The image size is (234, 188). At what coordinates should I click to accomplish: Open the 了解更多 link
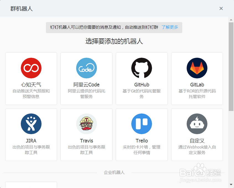click(170, 27)
